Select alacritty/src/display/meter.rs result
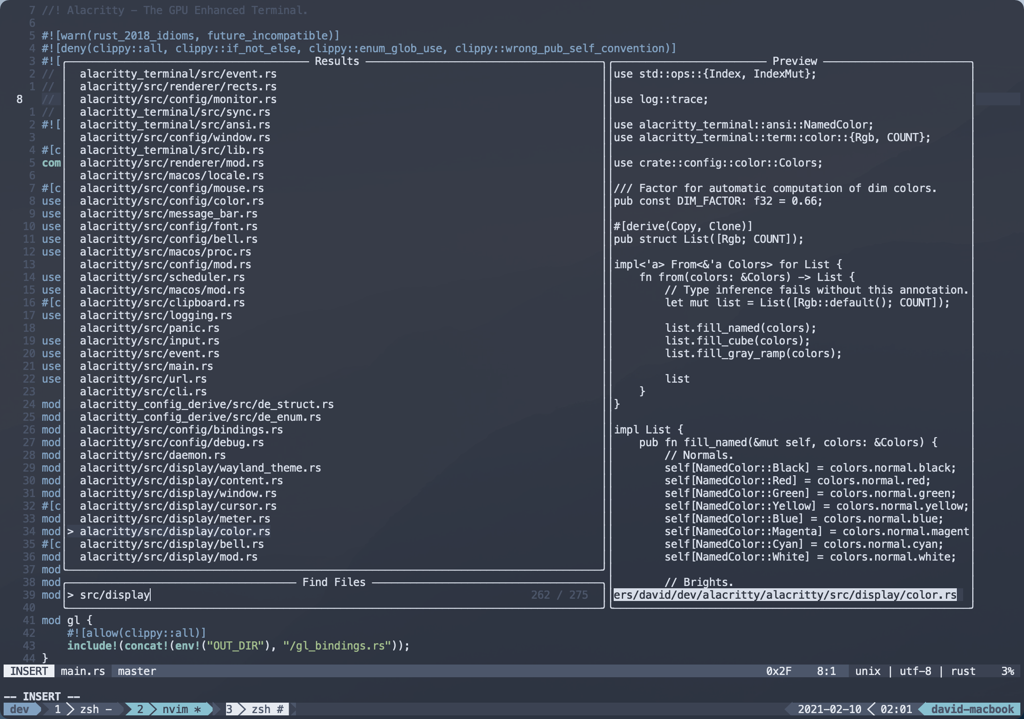1024x719 pixels. [x=175, y=519]
